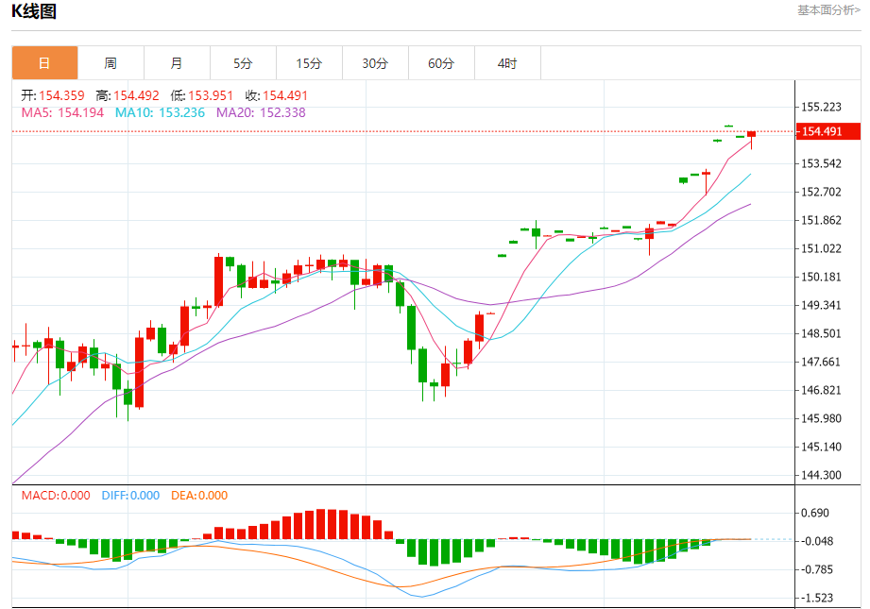Click the MACD value label
The image size is (870, 609).
tap(55, 496)
